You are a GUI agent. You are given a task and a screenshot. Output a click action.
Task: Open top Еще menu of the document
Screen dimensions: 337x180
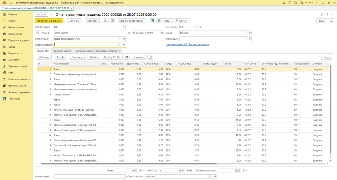click(x=322, y=21)
